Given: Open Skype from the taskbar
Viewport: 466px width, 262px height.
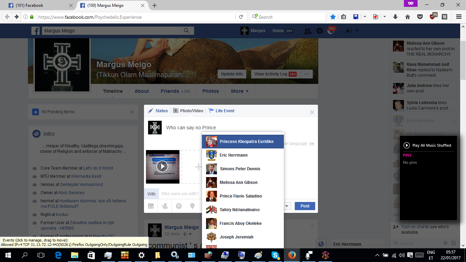Looking at the screenshot, I should click(275, 255).
